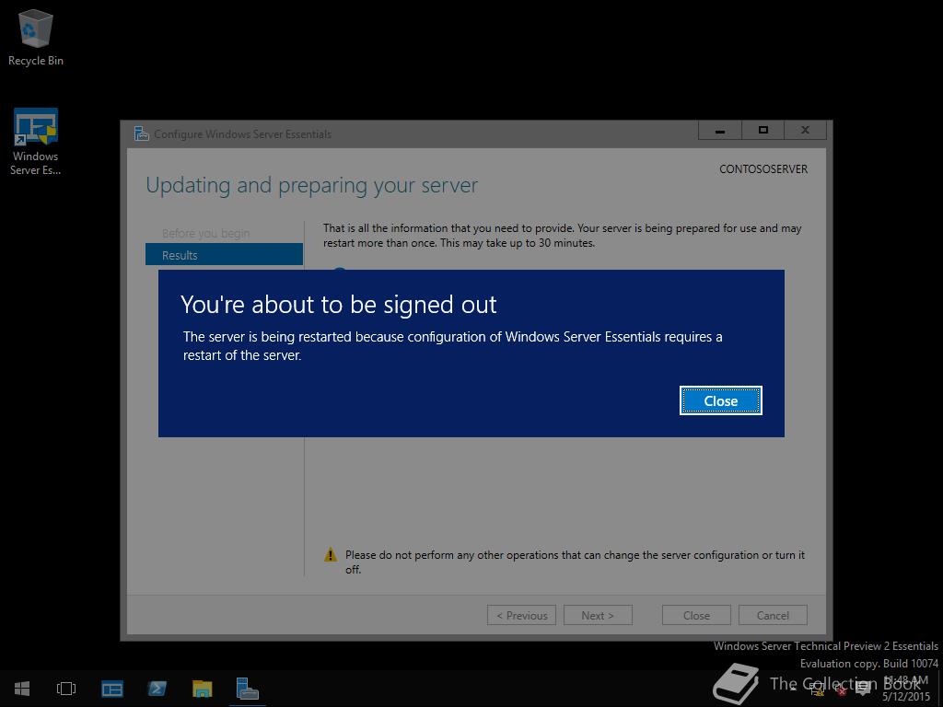Click 'That is all the information' paragraph
The image size is (943, 707).
click(x=562, y=235)
